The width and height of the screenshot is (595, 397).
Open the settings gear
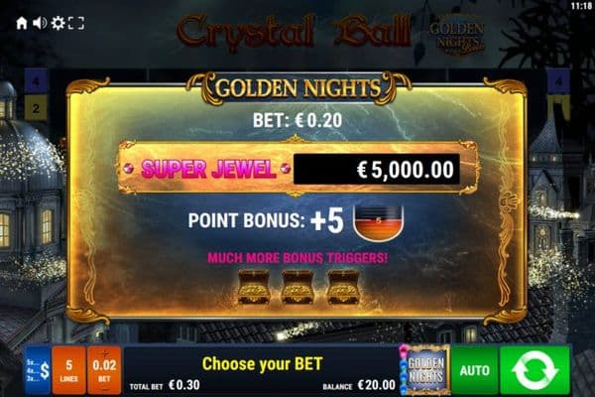pos(59,23)
